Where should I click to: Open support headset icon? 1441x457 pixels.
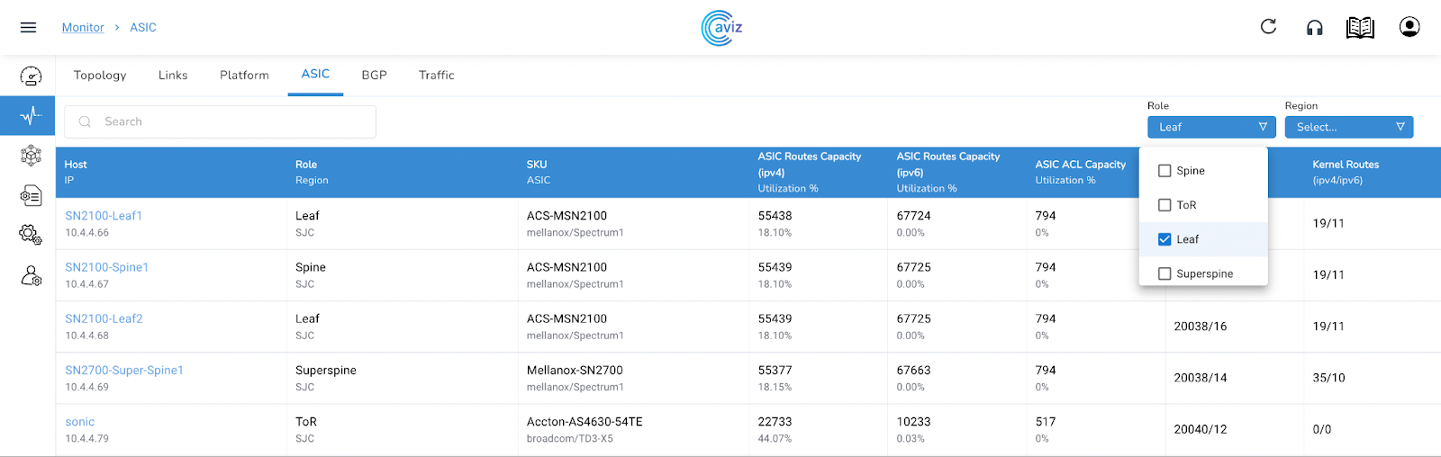coord(1315,28)
